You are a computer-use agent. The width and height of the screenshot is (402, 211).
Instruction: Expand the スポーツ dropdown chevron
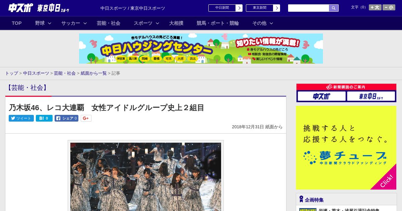pyautogui.click(x=157, y=23)
